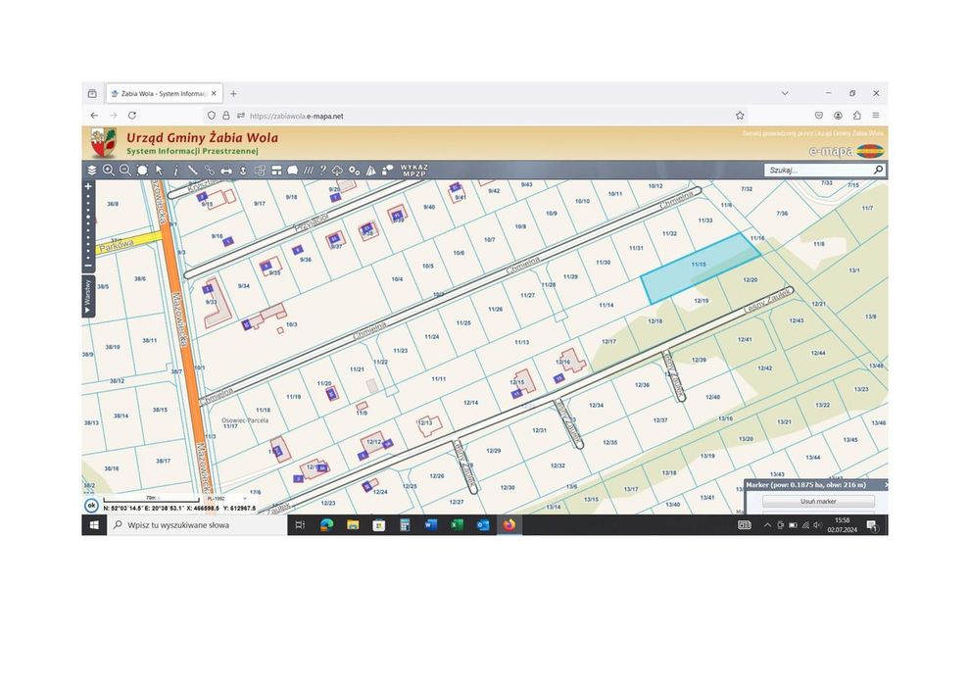The height and width of the screenshot is (686, 970).
Task: Click the zoom slider plus button
Action: tap(88, 185)
